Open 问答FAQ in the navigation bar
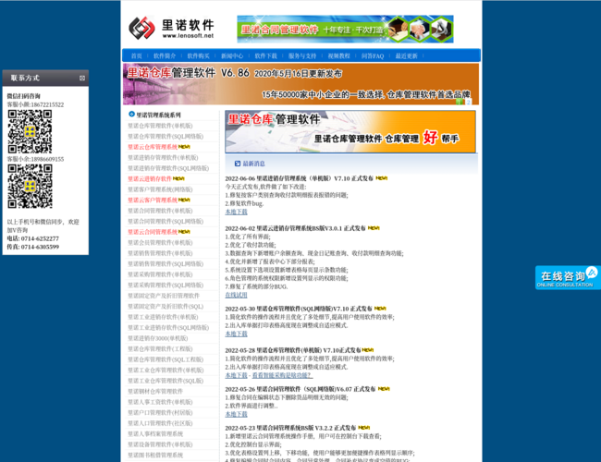The image size is (601, 462). pyautogui.click(x=373, y=56)
